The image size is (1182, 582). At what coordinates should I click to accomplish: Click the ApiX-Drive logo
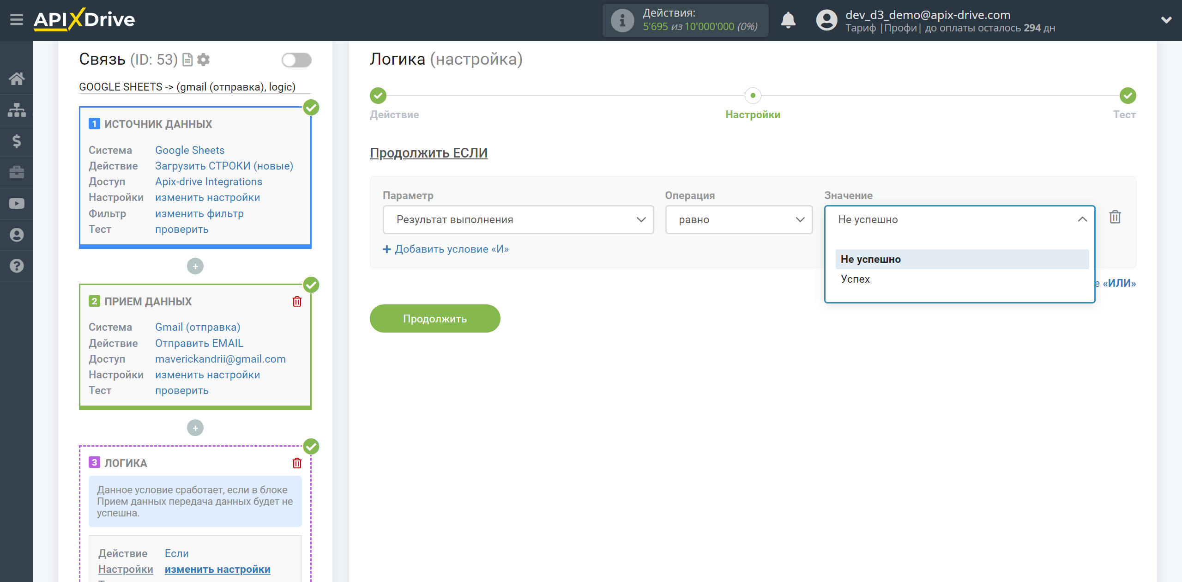tap(84, 20)
